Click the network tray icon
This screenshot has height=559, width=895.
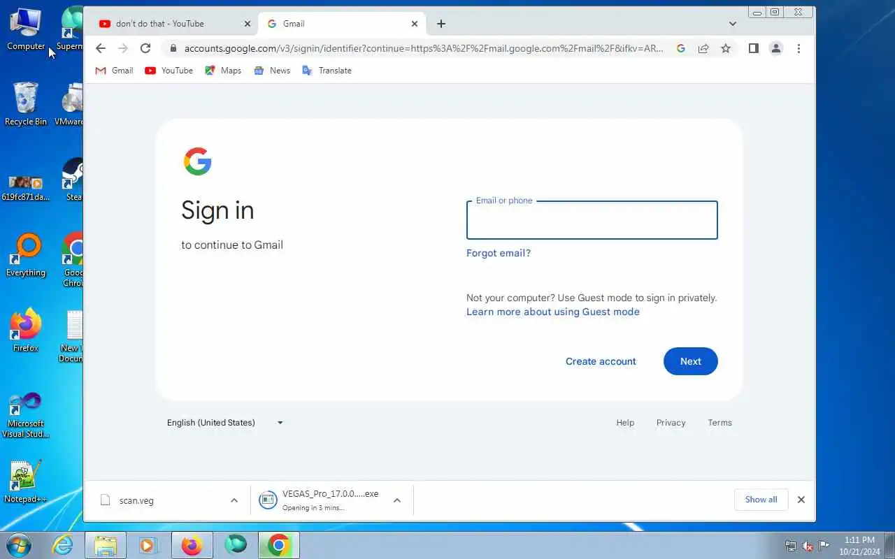(791, 546)
